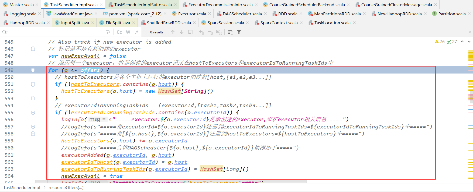Collapse fold end marker at line 553
This screenshot has width=473, height=192.
33,98
